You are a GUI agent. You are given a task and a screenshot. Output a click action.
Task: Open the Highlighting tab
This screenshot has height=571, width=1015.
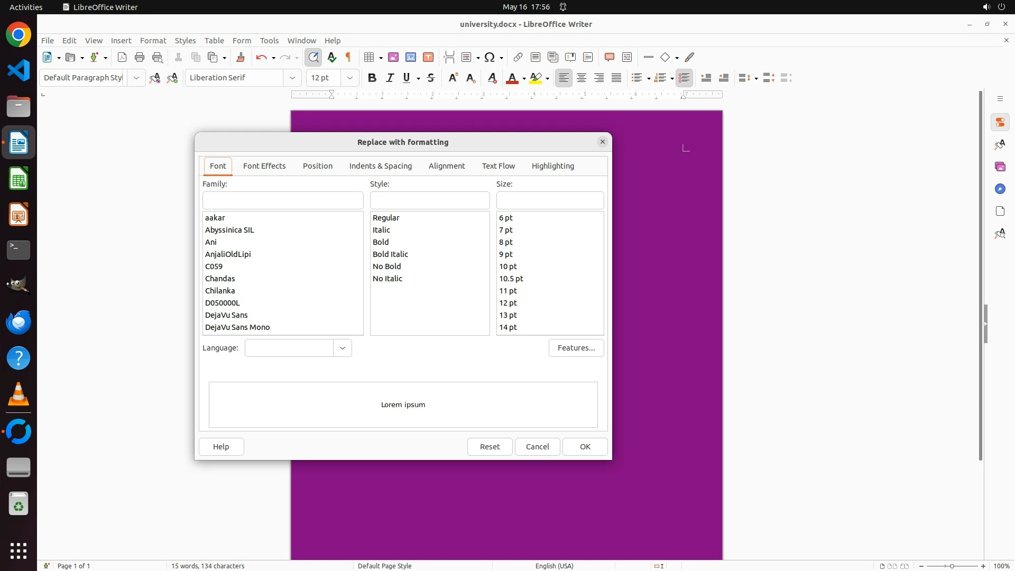(552, 166)
